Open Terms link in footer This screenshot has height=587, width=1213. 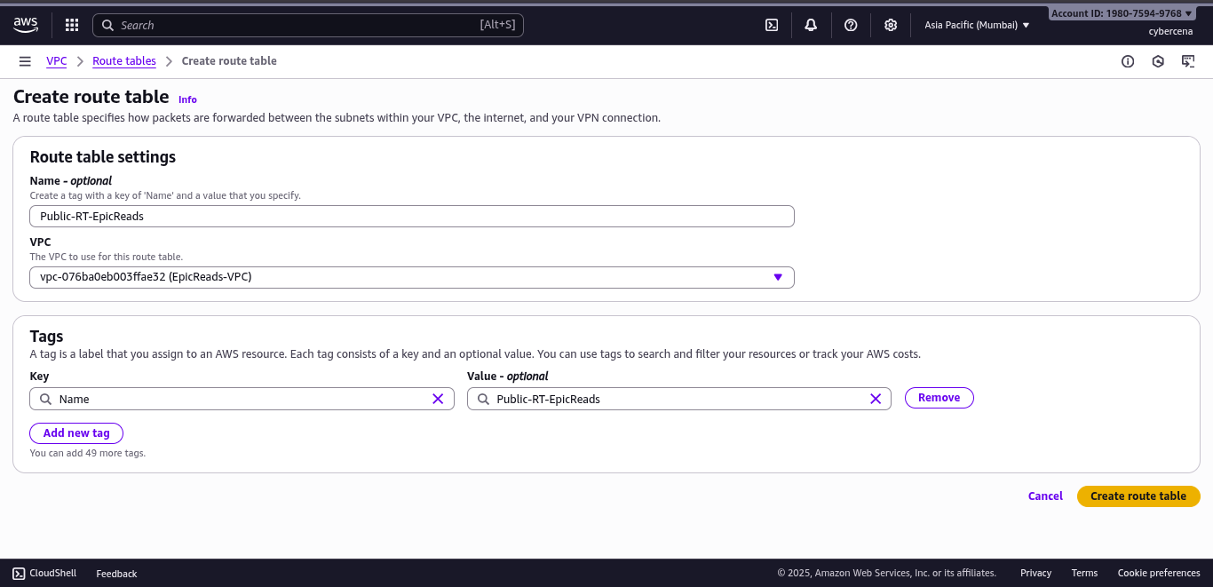tap(1084, 573)
